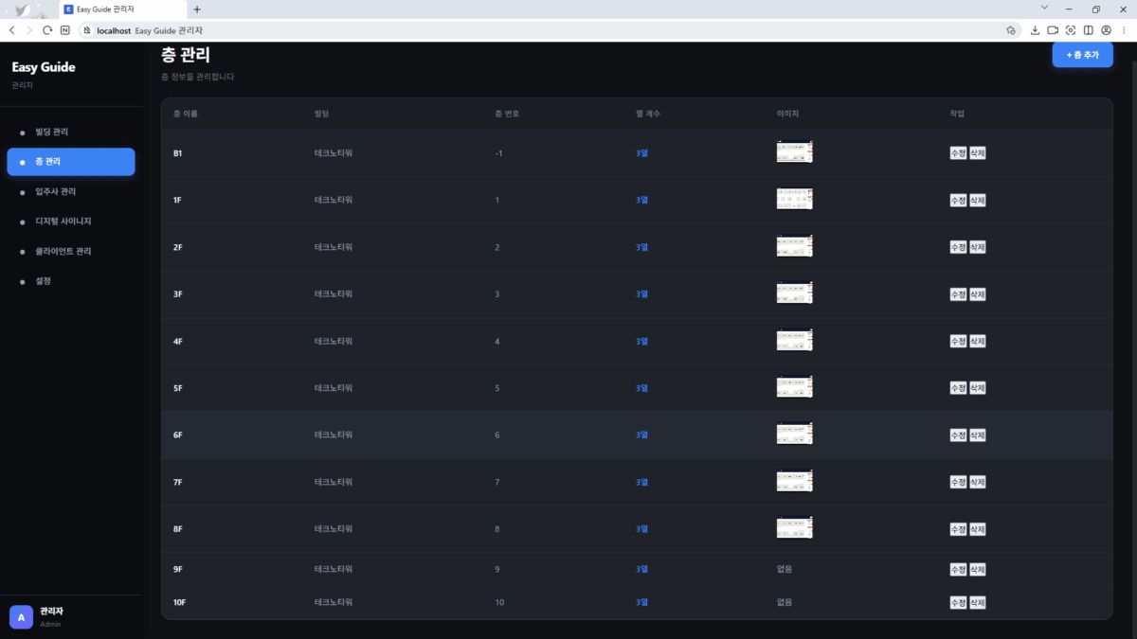Open the browser three-dot menu
Screen dimensions: 1137x639
[1124, 30]
